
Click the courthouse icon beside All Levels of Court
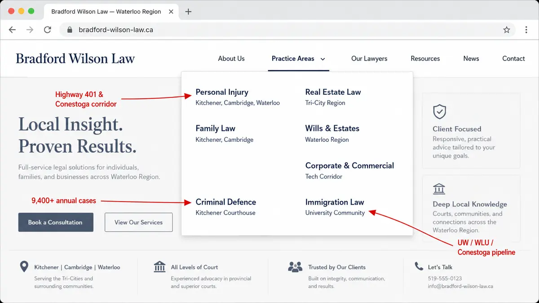coord(159,267)
